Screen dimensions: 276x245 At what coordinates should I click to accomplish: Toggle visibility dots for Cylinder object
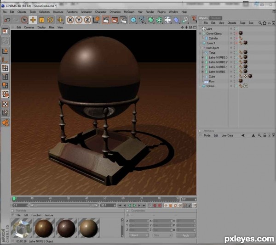[234, 38]
